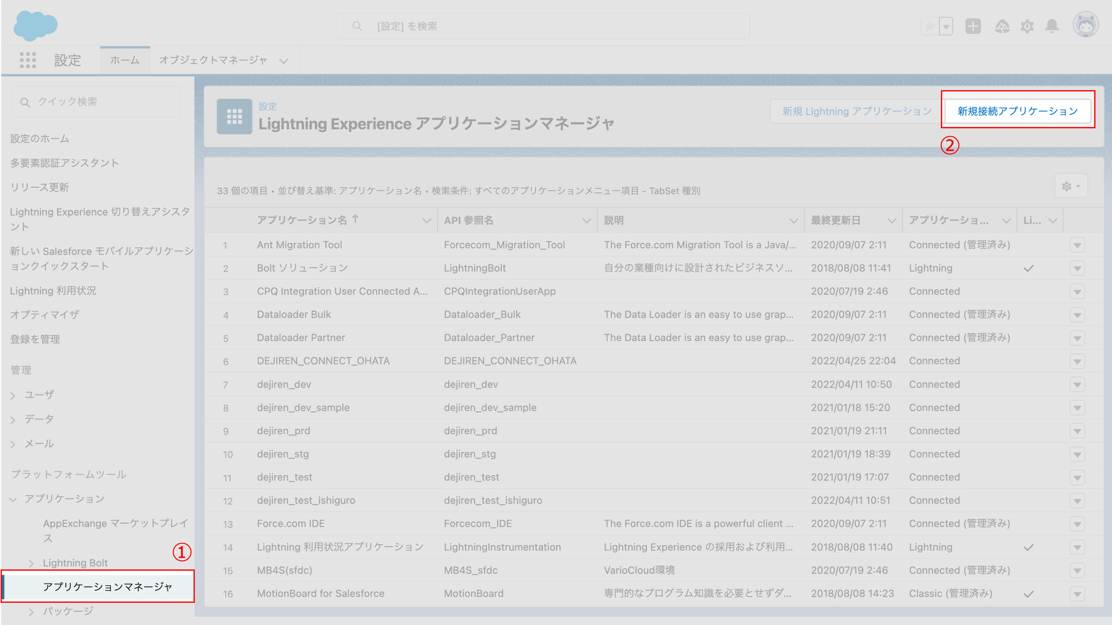Click the 設定 breadcrumb link
The image size is (1112, 625).
coord(268,106)
